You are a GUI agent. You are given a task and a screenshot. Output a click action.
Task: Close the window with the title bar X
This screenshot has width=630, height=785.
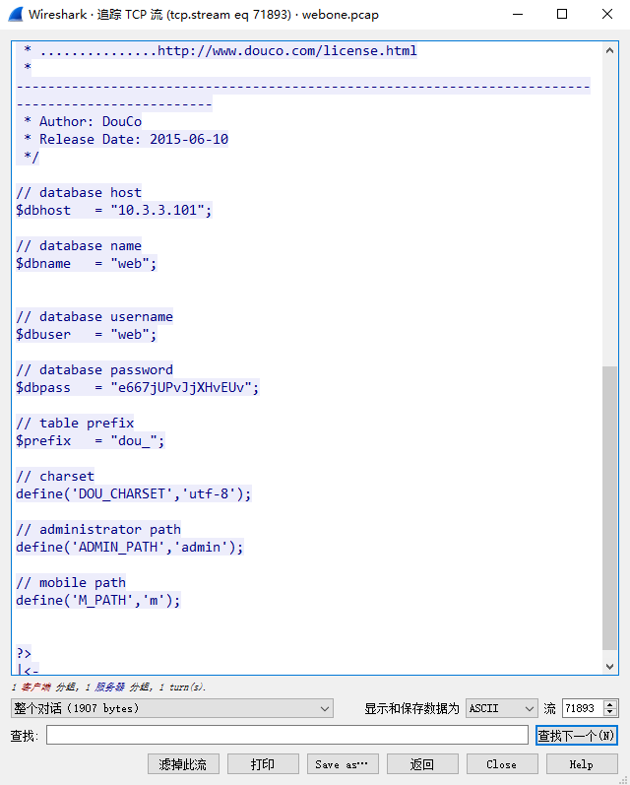[x=607, y=14]
